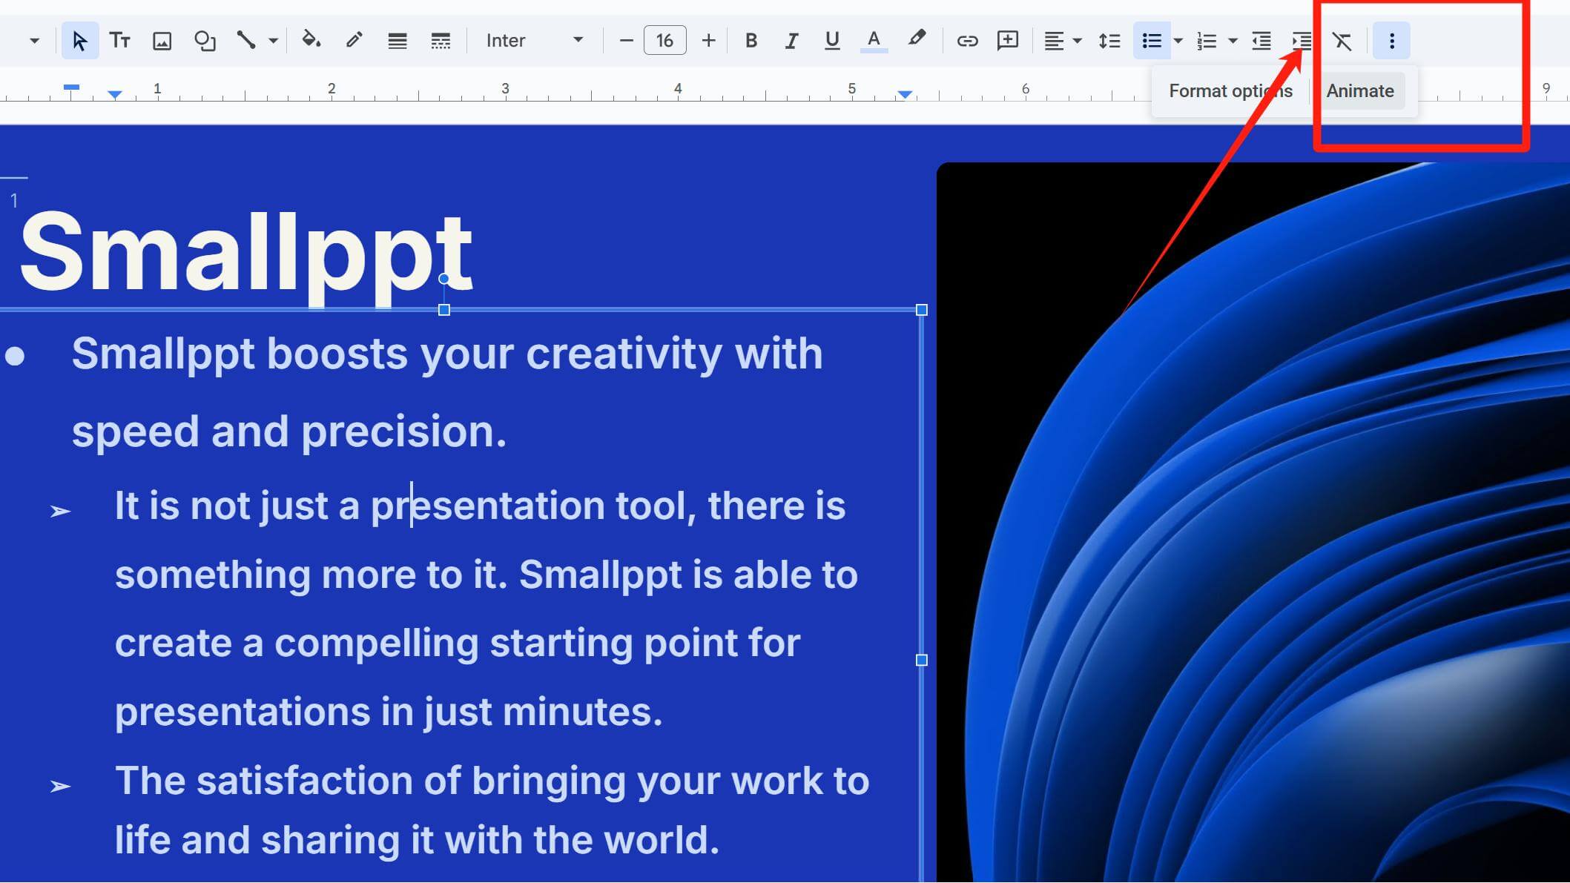Add a comment
The image size is (1570, 883).
tap(1007, 40)
